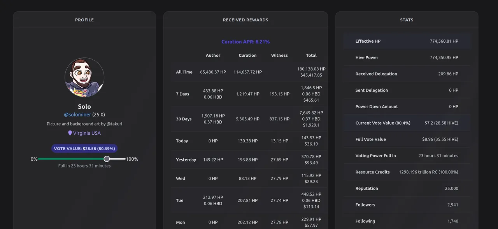Click the Followers count row
Viewport: 498px width, 229px height.
coord(407,205)
